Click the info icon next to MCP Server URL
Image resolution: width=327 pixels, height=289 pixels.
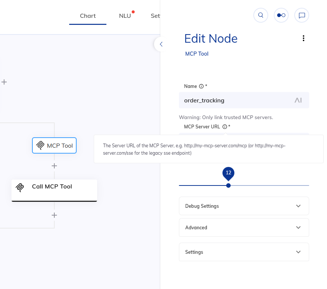click(225, 127)
